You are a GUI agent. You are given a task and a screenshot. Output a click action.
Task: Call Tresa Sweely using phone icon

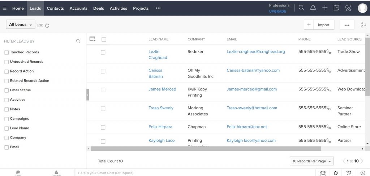coord(329,108)
